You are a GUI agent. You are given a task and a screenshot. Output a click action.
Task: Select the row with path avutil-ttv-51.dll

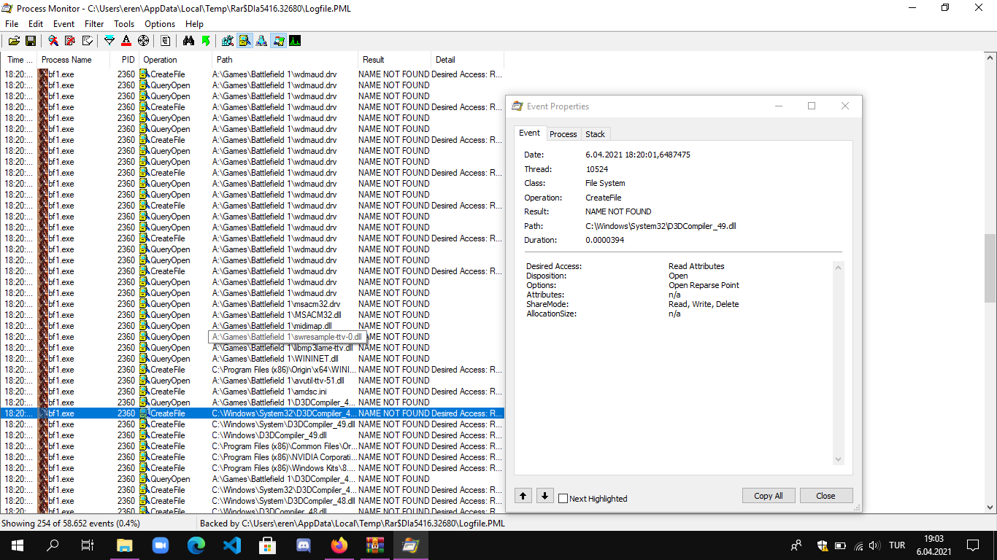pyautogui.click(x=252, y=381)
